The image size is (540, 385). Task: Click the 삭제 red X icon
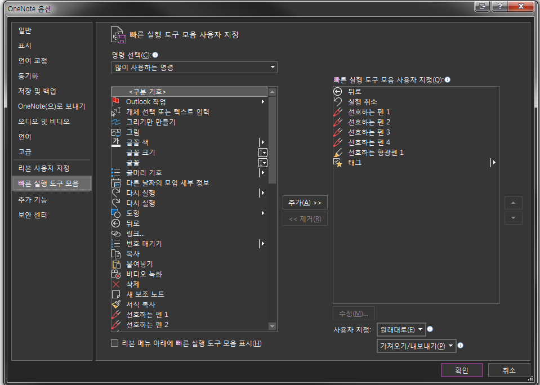[x=116, y=284]
